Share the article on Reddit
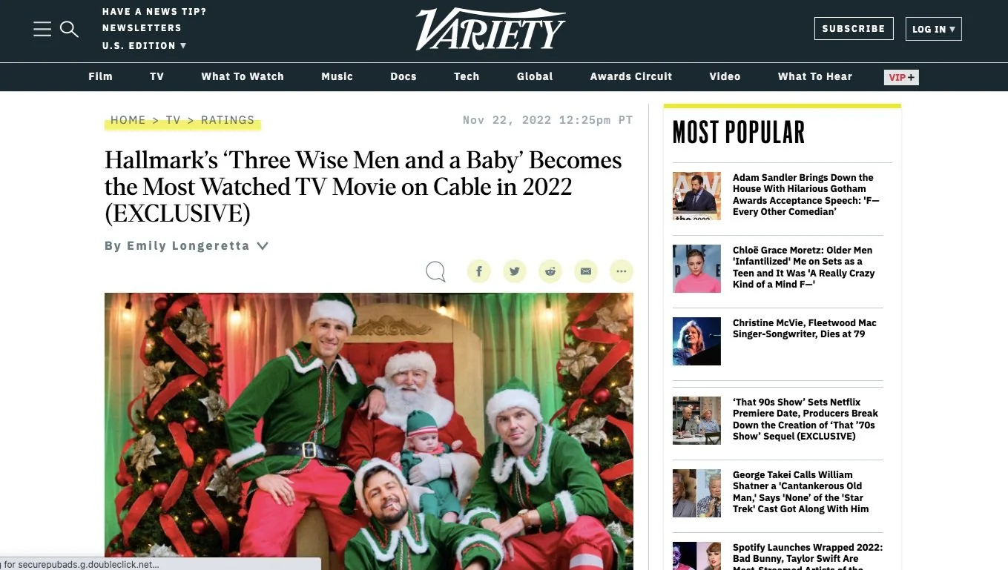 click(x=550, y=271)
